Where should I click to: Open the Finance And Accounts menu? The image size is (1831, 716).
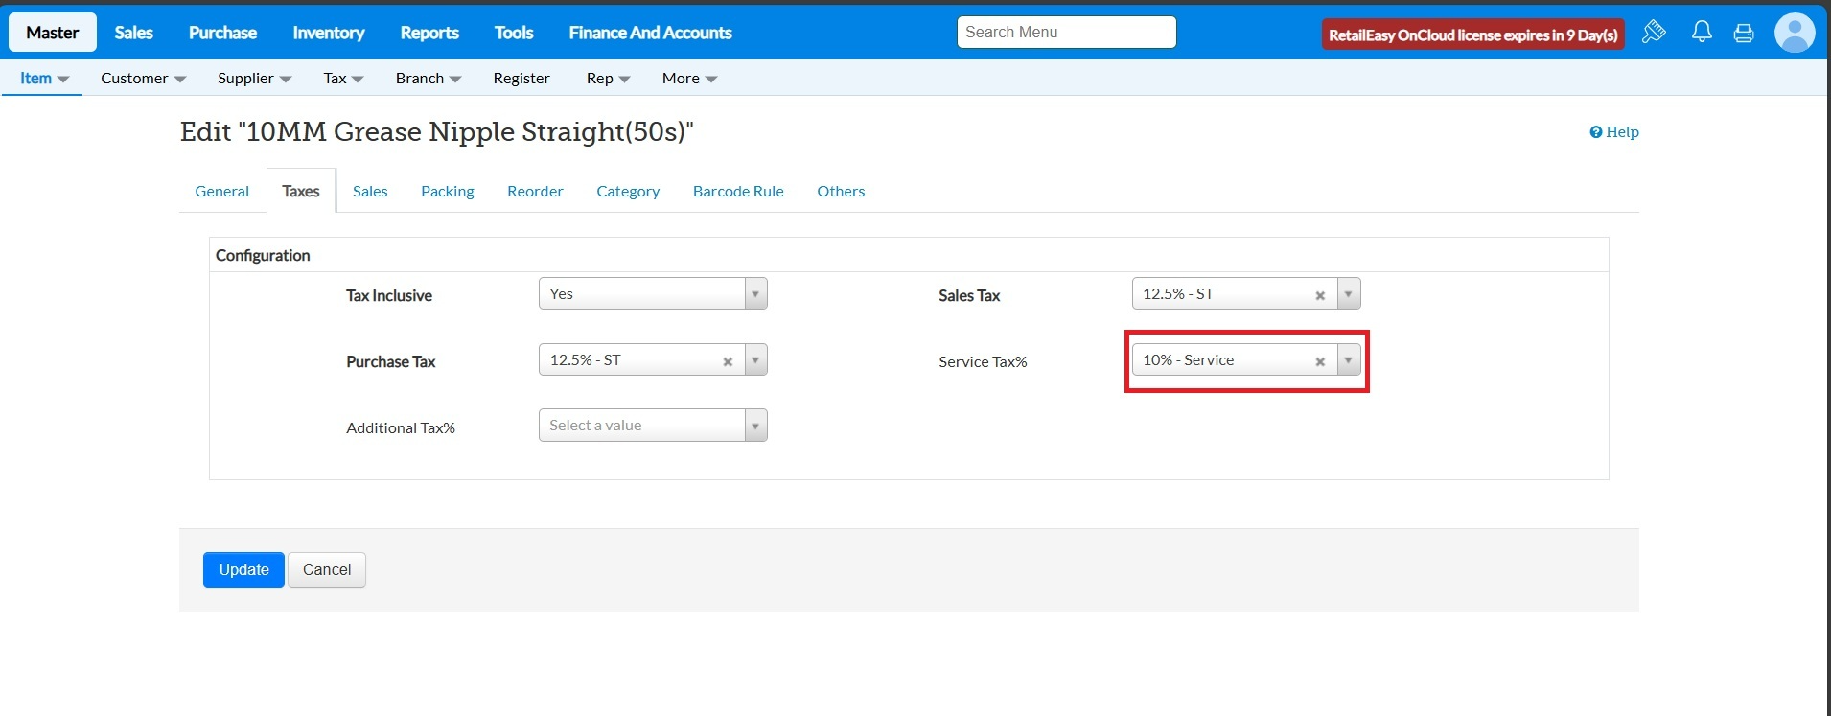point(650,33)
